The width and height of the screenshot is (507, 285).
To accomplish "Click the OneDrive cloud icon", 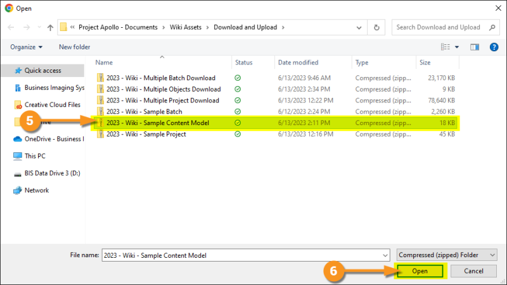I will coord(18,139).
